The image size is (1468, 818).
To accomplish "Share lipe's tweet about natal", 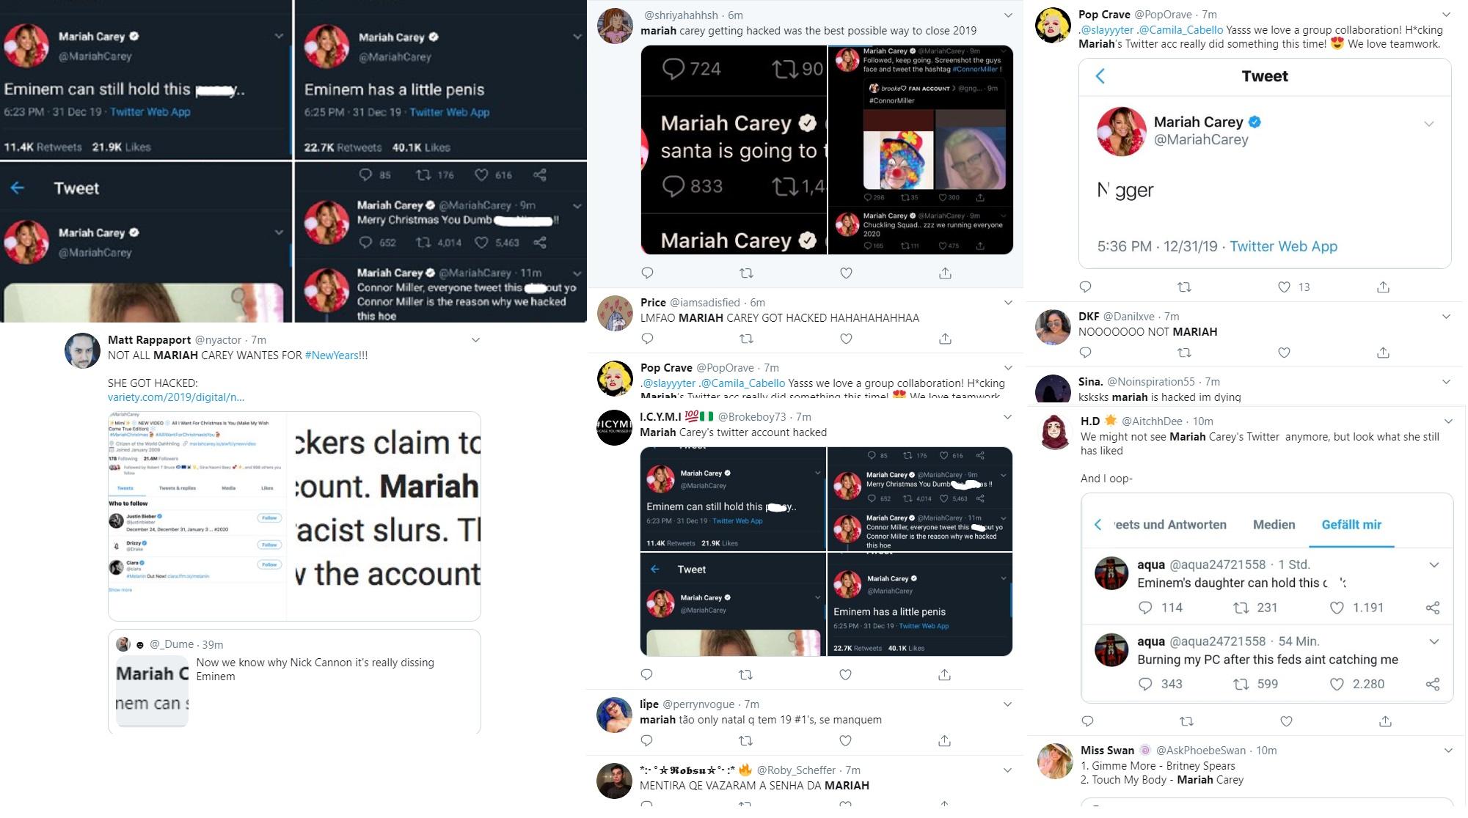I will point(944,740).
